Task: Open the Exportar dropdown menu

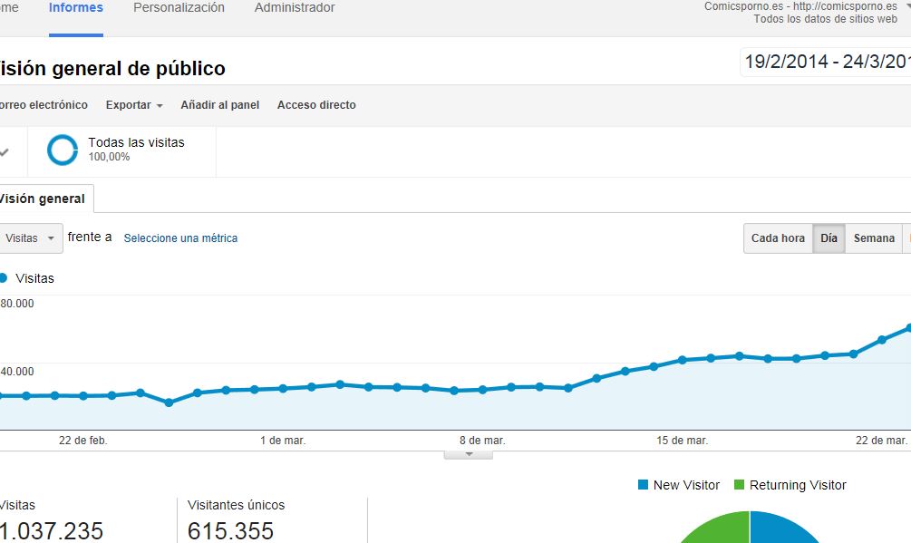Action: point(133,105)
